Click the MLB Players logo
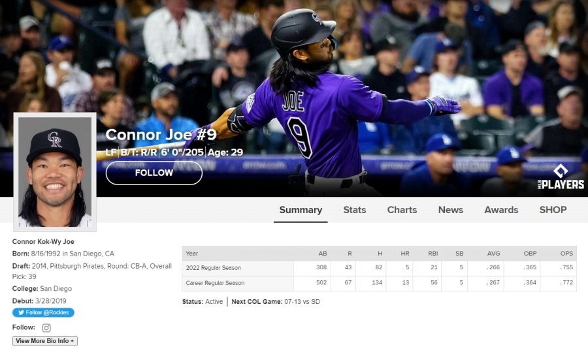 [561, 177]
